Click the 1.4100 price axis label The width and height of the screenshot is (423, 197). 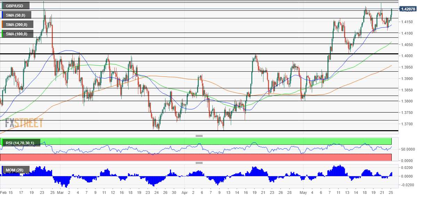point(407,34)
